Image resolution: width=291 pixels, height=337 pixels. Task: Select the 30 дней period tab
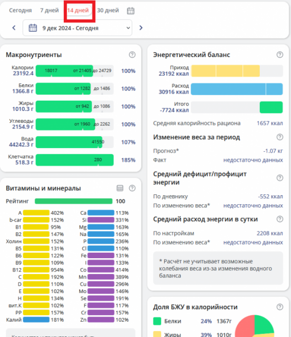[x=108, y=10]
